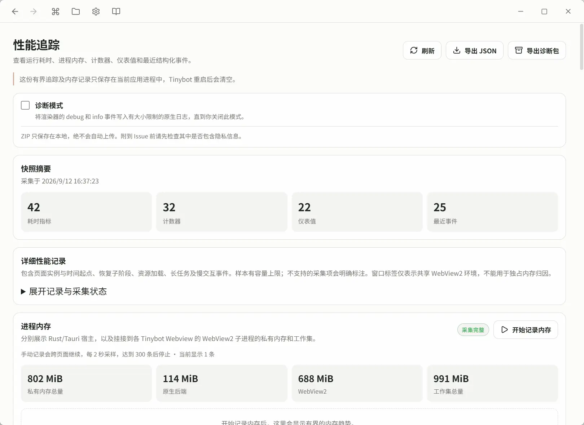Minimize the application window
Viewport: 584px width, 425px height.
521,12
